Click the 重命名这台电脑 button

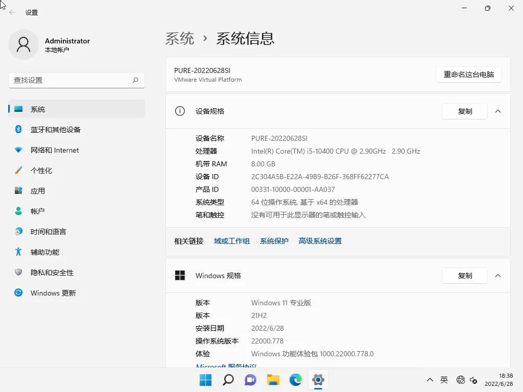[468, 75]
